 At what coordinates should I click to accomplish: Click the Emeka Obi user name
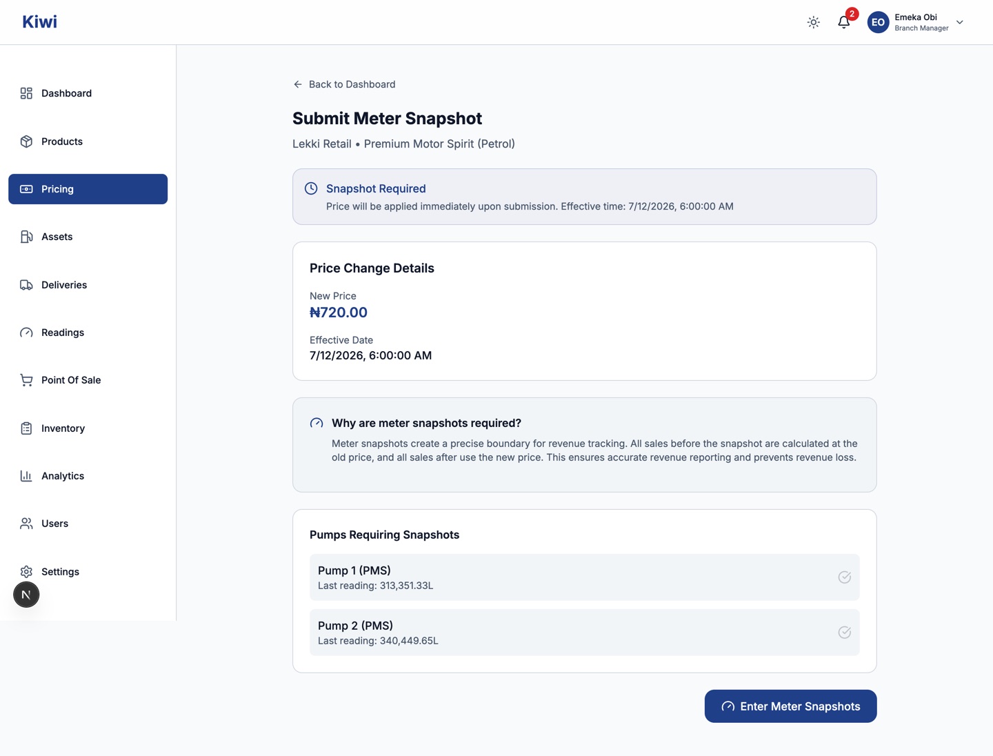tap(916, 17)
